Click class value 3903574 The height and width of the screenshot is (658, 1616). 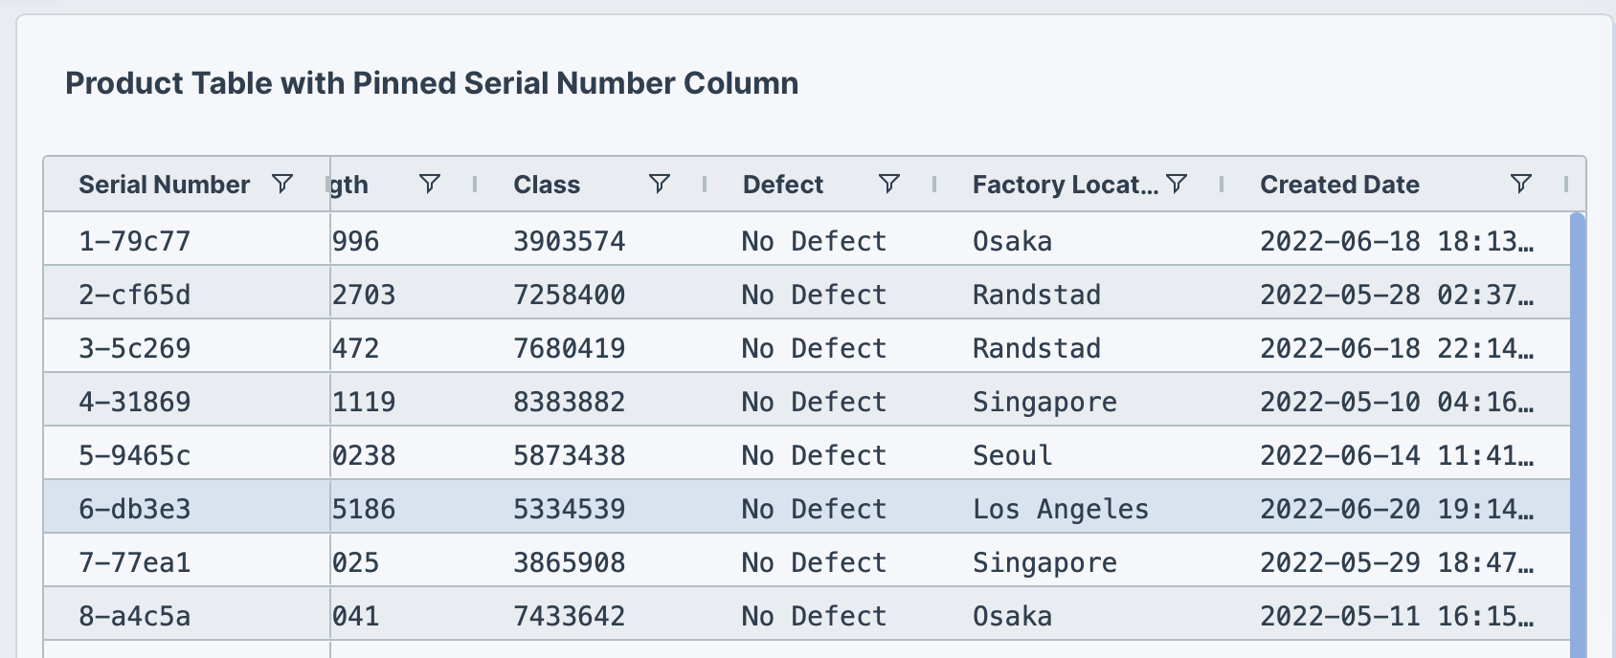pyautogui.click(x=569, y=241)
